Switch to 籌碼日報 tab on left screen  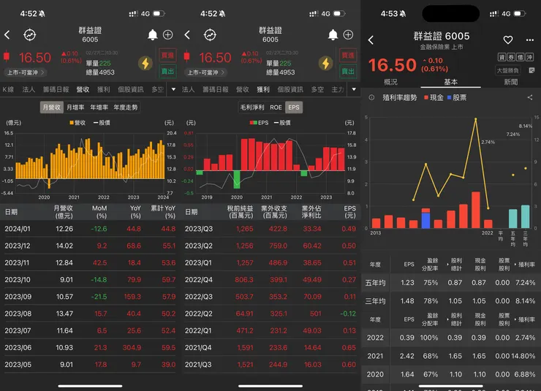(56, 89)
